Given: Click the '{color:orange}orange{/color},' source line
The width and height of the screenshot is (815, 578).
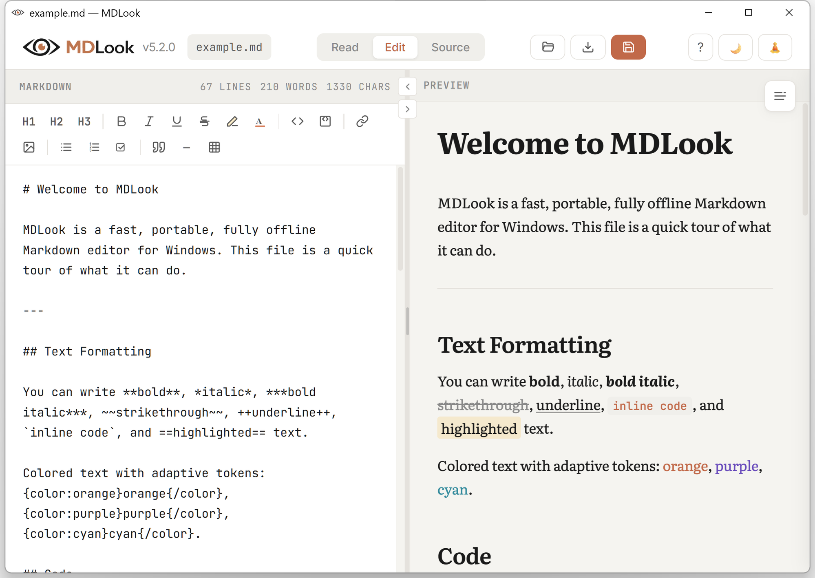Looking at the screenshot, I should (x=126, y=494).
